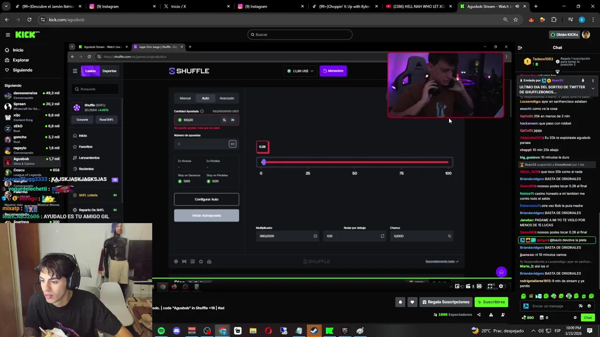Go back in browser history
This screenshot has height=337, width=600.
(x=7, y=20)
